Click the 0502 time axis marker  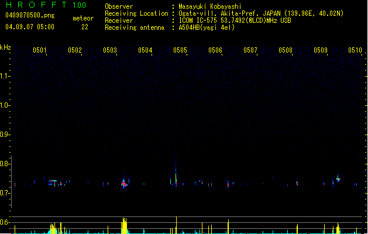(x=75, y=50)
